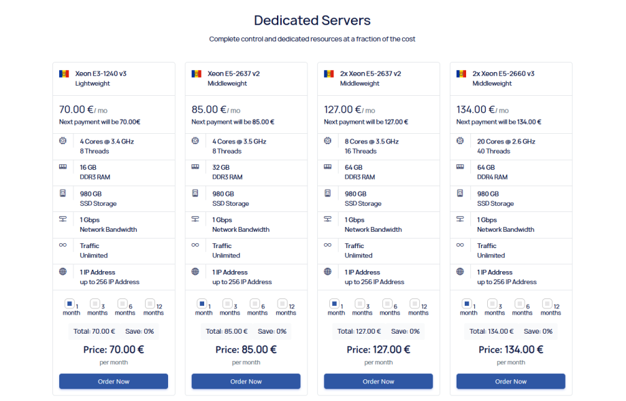The width and height of the screenshot is (626, 401).
Task: Click the unlimited traffic infinity icon on Xeon E3-1240 v3
Action: pyautogui.click(x=63, y=246)
